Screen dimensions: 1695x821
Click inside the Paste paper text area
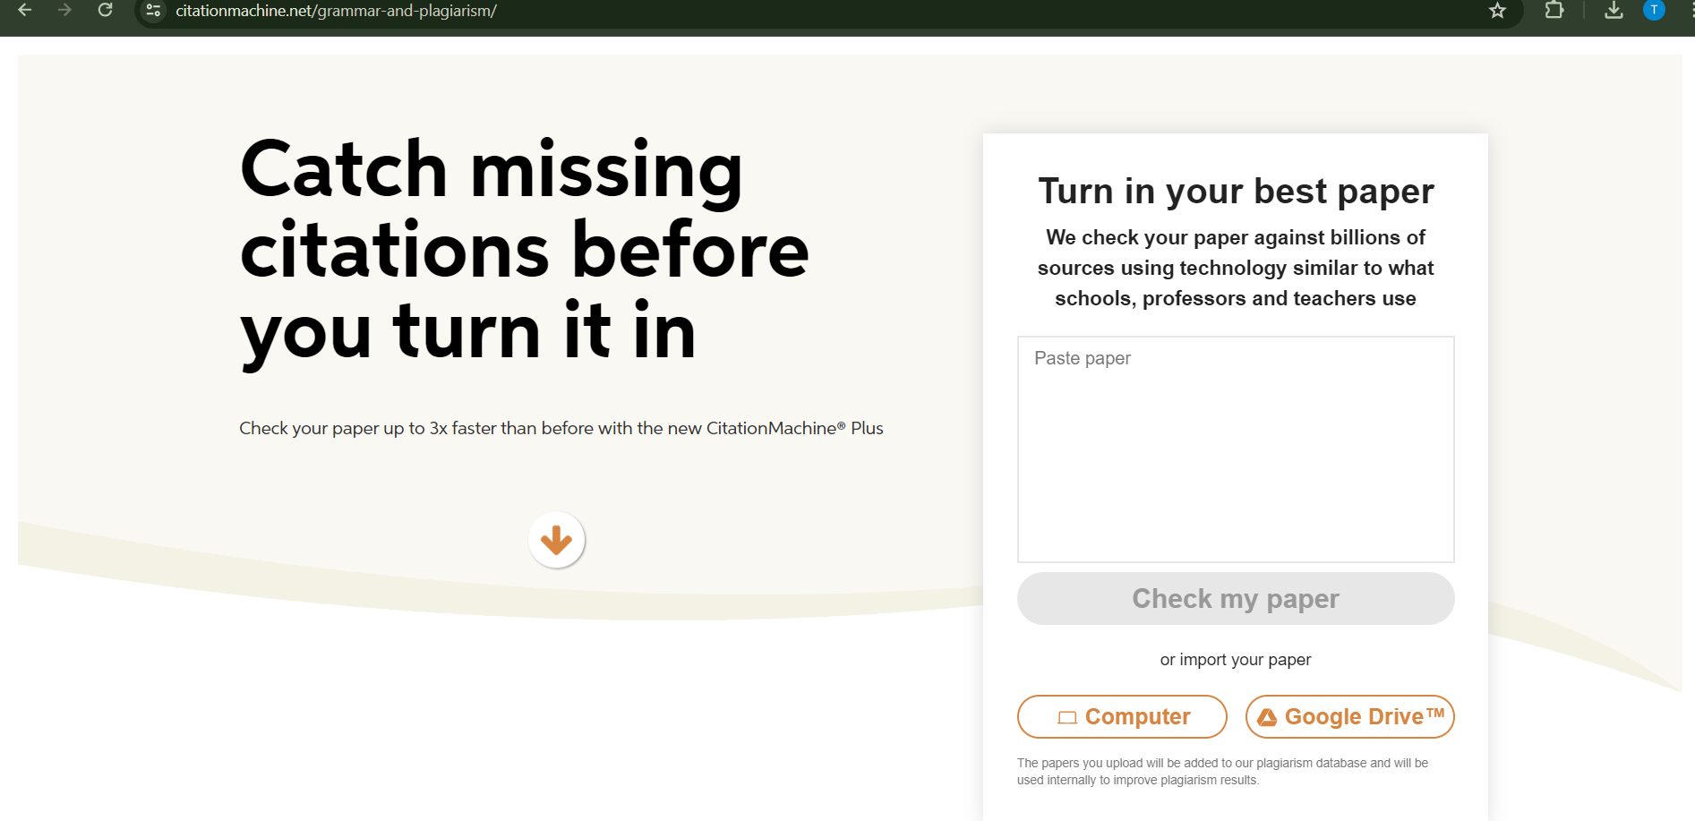coord(1236,449)
